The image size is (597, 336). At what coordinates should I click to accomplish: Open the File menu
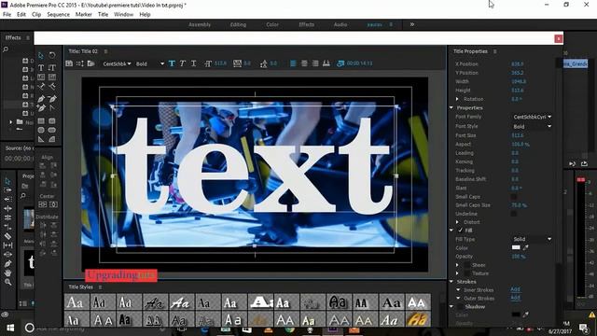tap(7, 15)
